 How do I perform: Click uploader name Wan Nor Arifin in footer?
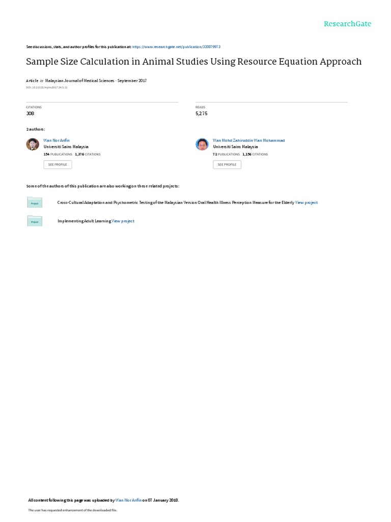128,500
